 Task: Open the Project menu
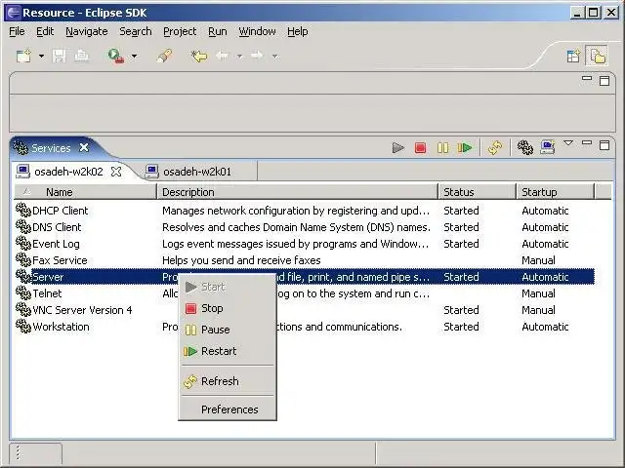(180, 31)
